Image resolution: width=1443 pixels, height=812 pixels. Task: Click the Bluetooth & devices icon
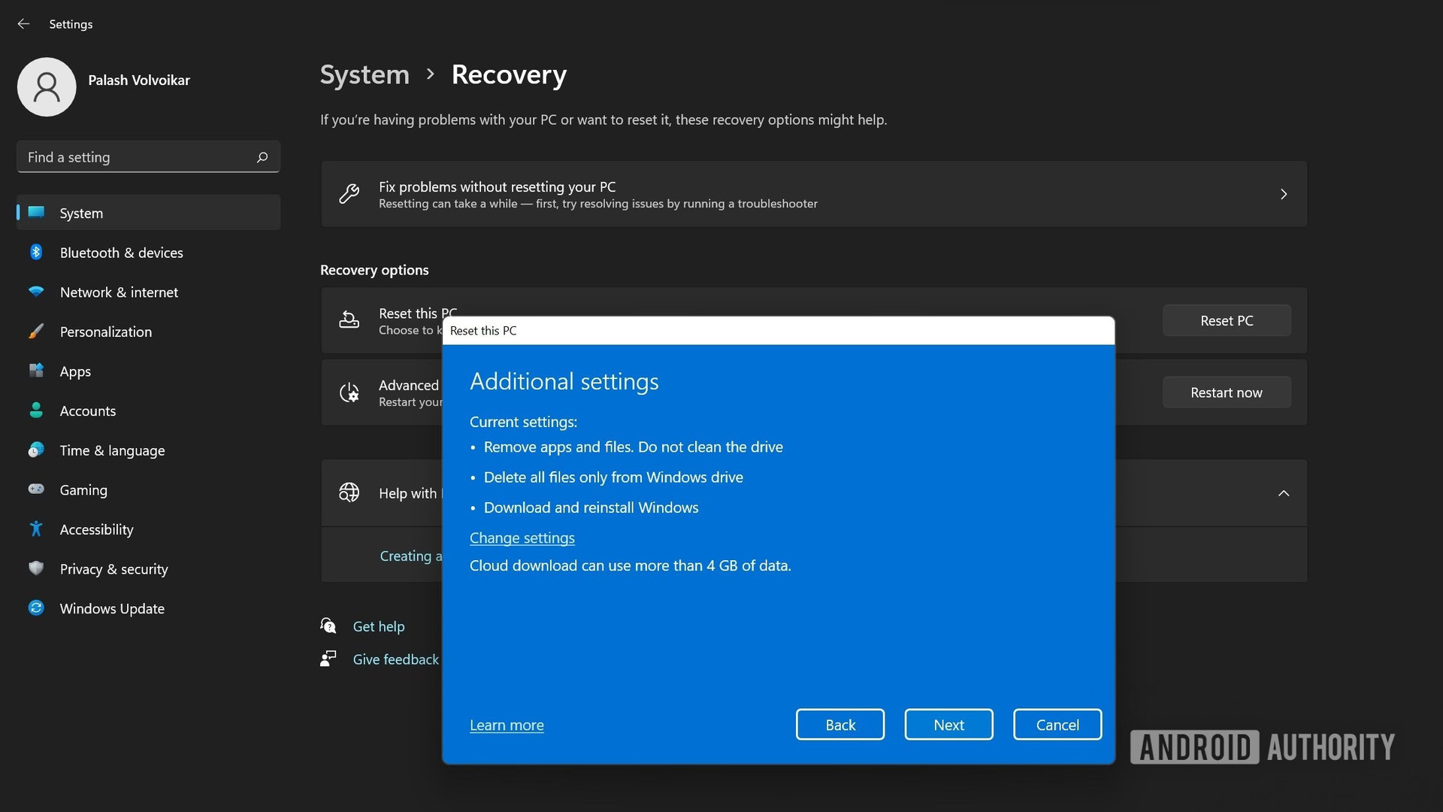(35, 252)
